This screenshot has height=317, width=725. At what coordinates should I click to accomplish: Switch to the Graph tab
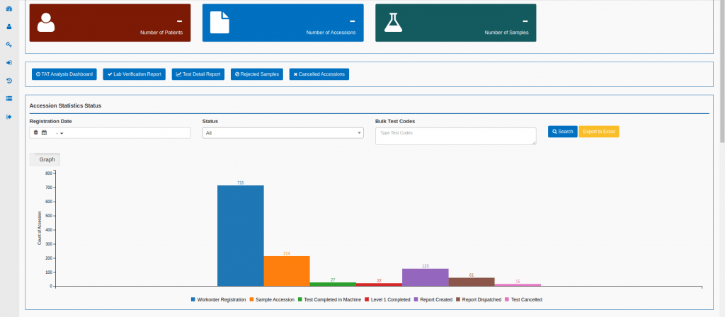[47, 160]
